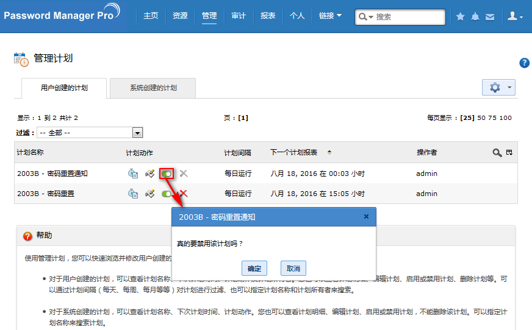
Task: Open the 资源 menu
Action: (x=180, y=16)
